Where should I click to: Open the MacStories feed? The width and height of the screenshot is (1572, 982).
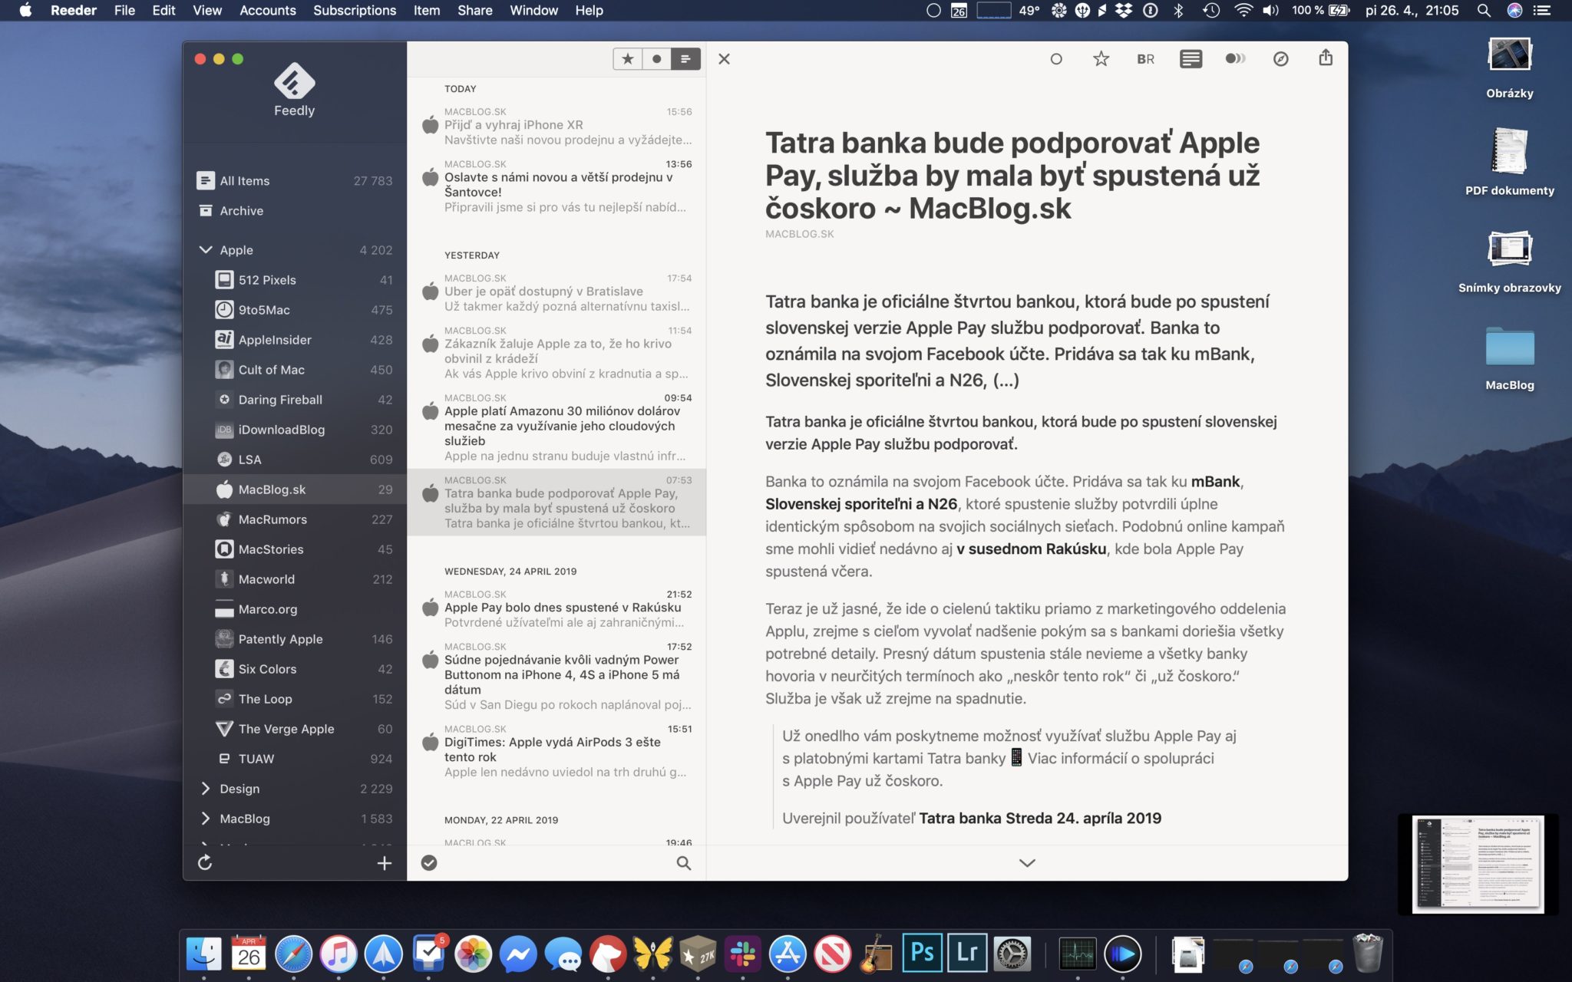click(x=295, y=549)
